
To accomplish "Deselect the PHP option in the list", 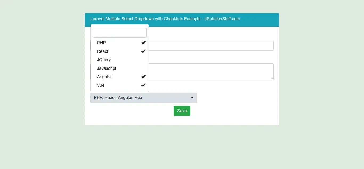I will [x=102, y=43].
